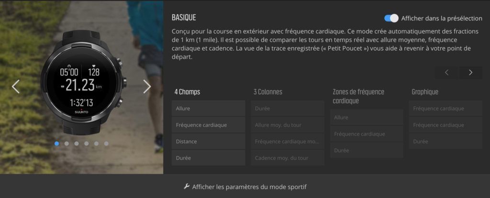Go to previous display set with left chevron

[446, 73]
